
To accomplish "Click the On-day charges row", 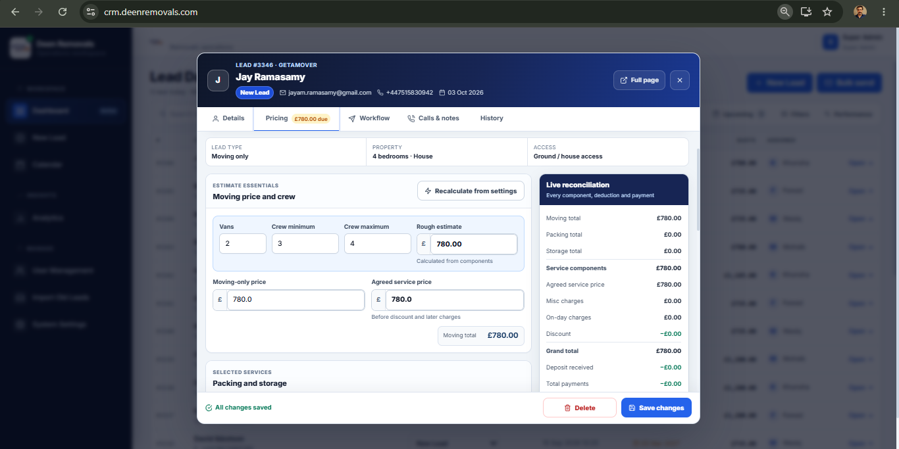I will click(614, 318).
